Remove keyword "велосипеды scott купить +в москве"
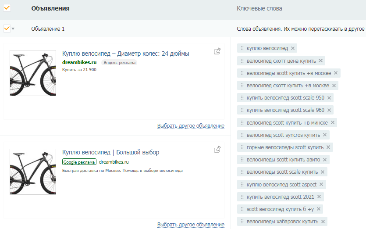Screen dimensions: 366x229 coord(336,73)
